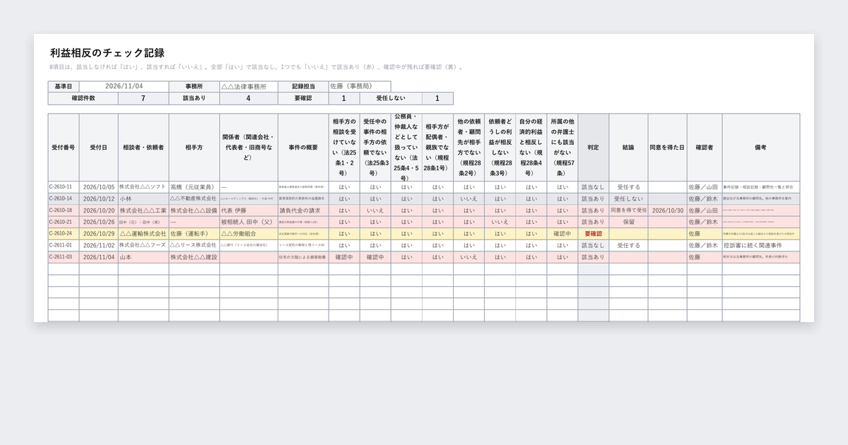
Task: Click related party cell 代表 伊藤
Action: click(248, 210)
